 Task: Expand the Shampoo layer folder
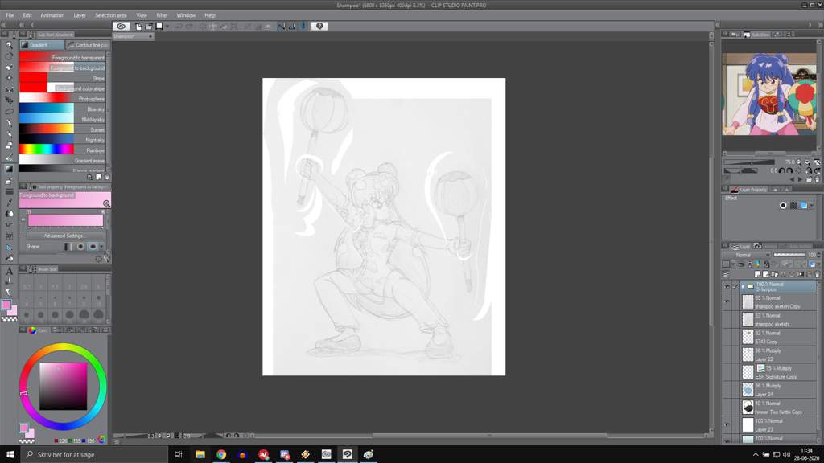743,287
